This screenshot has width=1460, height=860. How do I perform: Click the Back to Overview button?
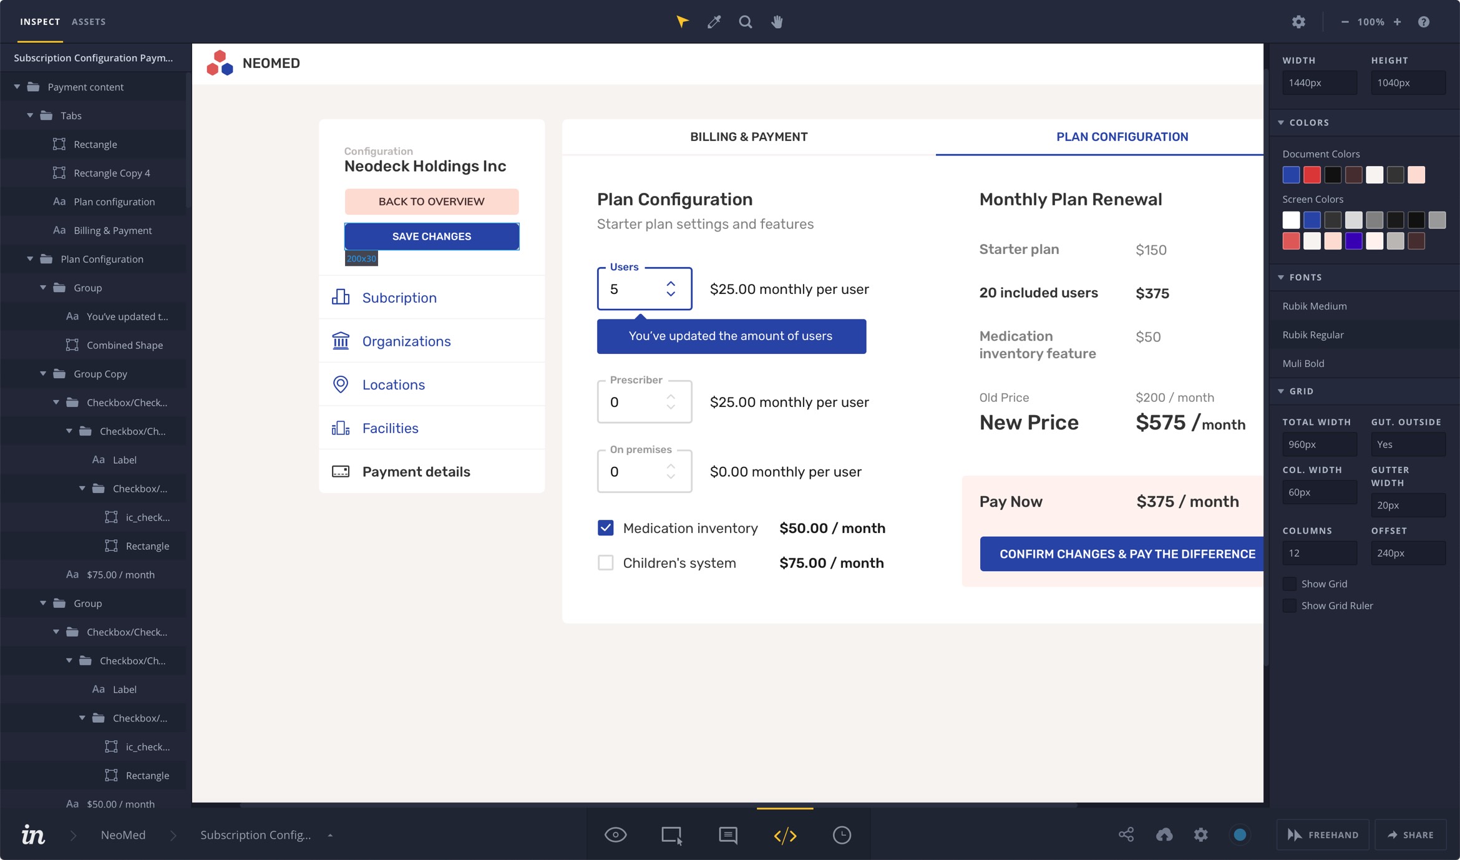tap(431, 202)
